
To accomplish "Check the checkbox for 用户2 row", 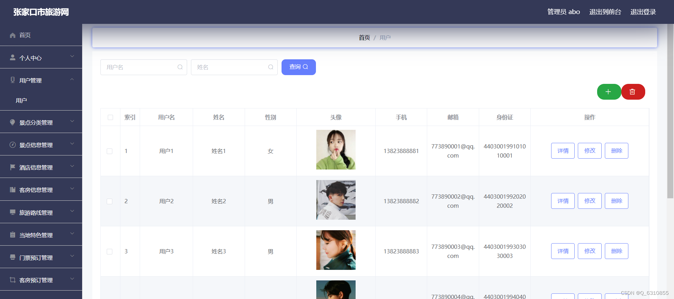I will pos(110,201).
